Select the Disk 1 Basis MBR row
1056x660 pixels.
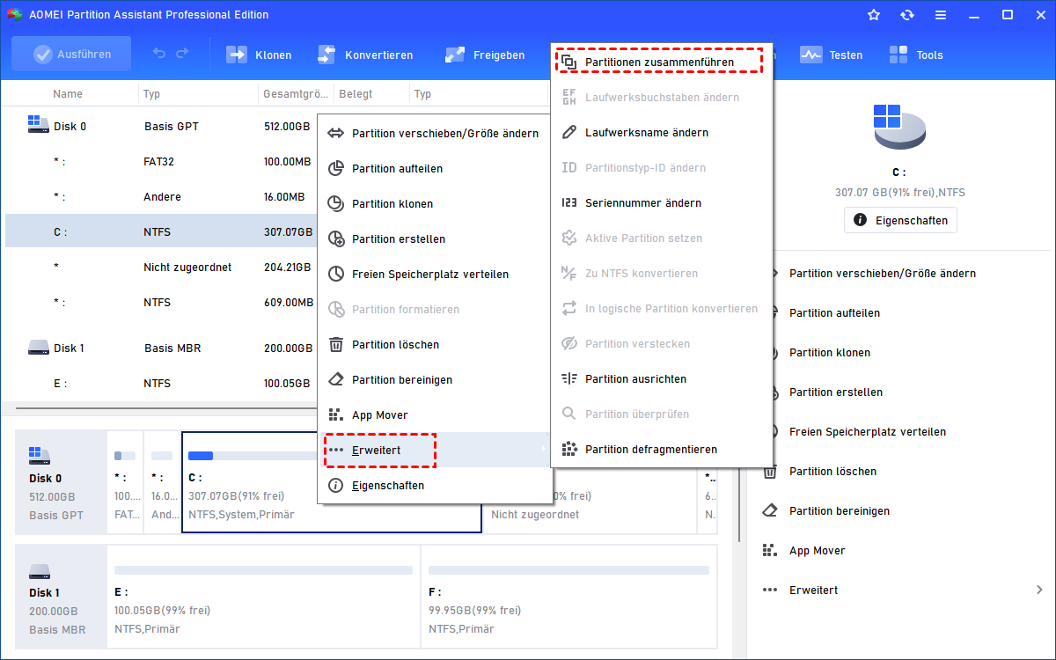click(x=161, y=348)
